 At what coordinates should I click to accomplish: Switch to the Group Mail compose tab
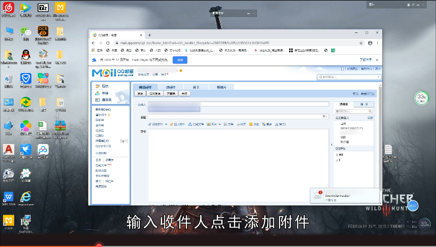pyautogui.click(x=171, y=87)
